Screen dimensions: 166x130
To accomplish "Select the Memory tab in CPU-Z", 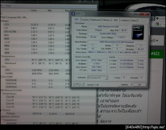I will (107, 20).
